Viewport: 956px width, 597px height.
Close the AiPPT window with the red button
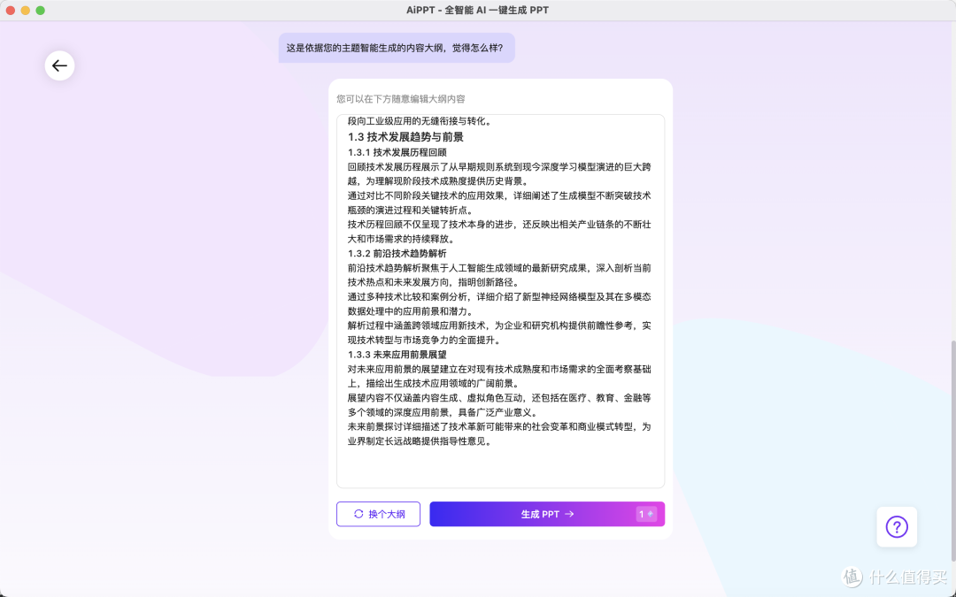[x=11, y=11]
